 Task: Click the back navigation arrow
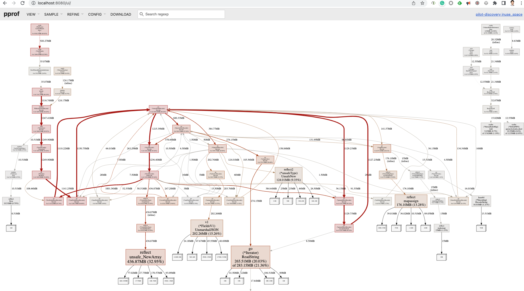pyautogui.click(x=5, y=4)
